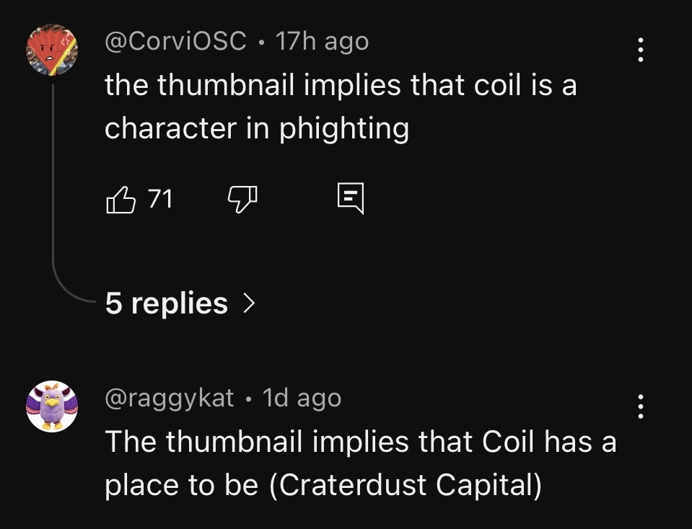Open the 17h ago timestamp link
692x529 pixels.
322,42
